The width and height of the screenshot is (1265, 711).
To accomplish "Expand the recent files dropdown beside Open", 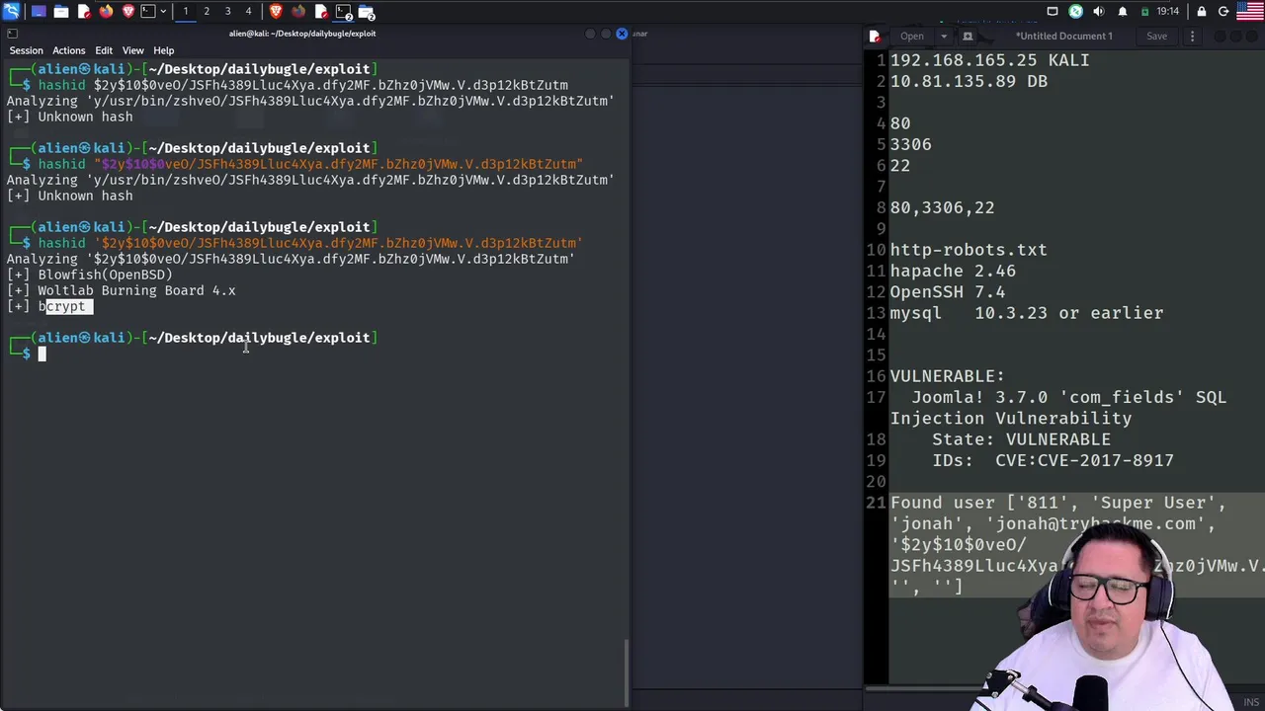I will [x=943, y=37].
